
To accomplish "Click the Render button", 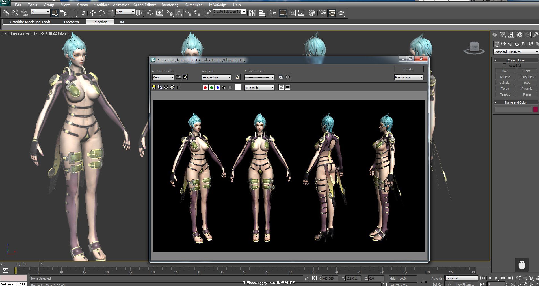I will click(409, 69).
